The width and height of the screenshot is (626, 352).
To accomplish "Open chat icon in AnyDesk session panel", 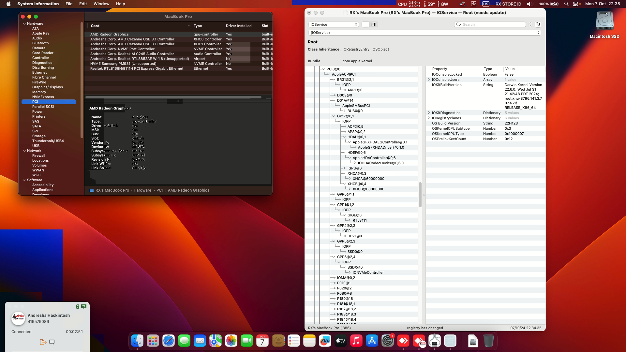I will [x=52, y=342].
